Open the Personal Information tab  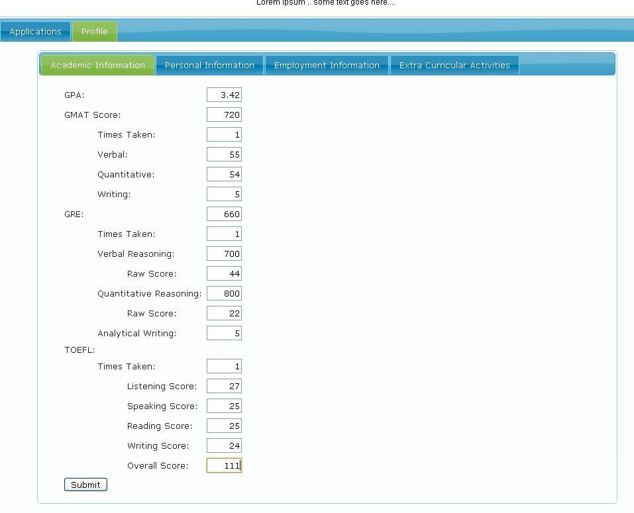[209, 66]
